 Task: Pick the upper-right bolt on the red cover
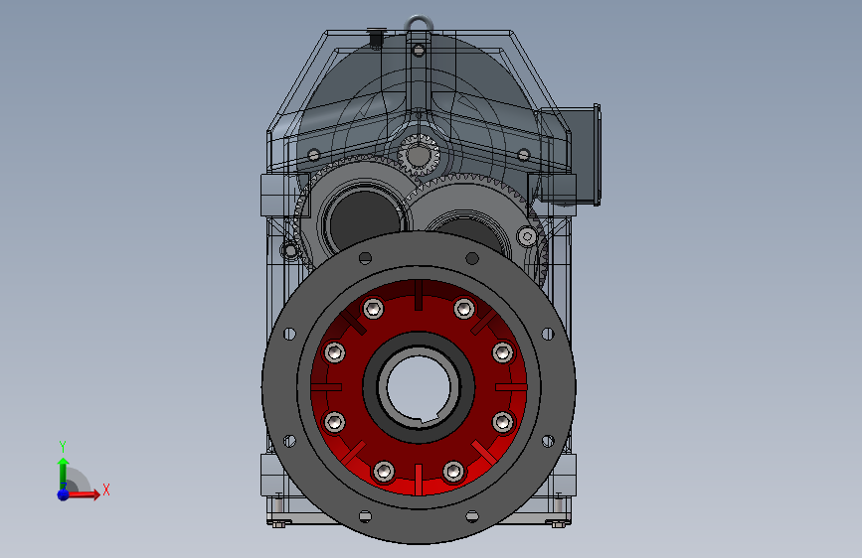(x=464, y=308)
